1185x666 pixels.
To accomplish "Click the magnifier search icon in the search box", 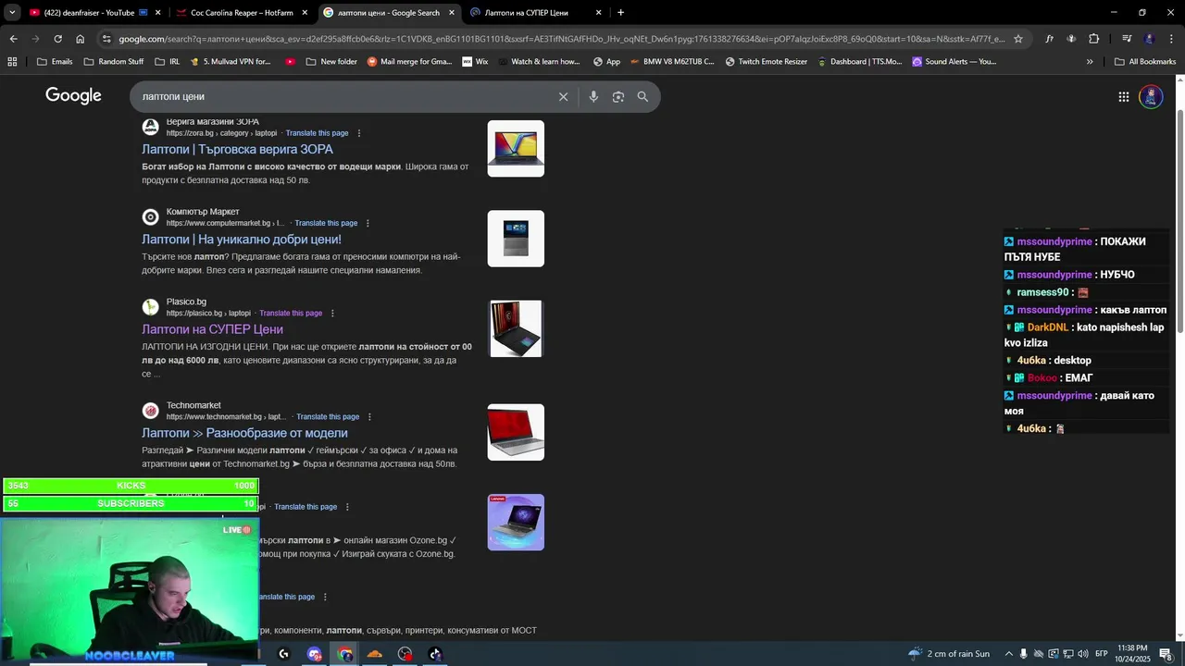I will pos(642,96).
